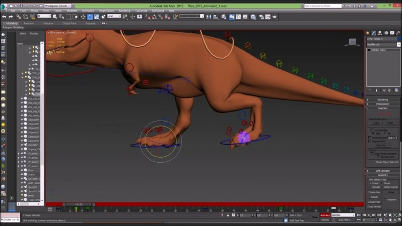This screenshot has height=226, width=402.
Task: Activate the Select and Link tool
Action: pos(19,17)
